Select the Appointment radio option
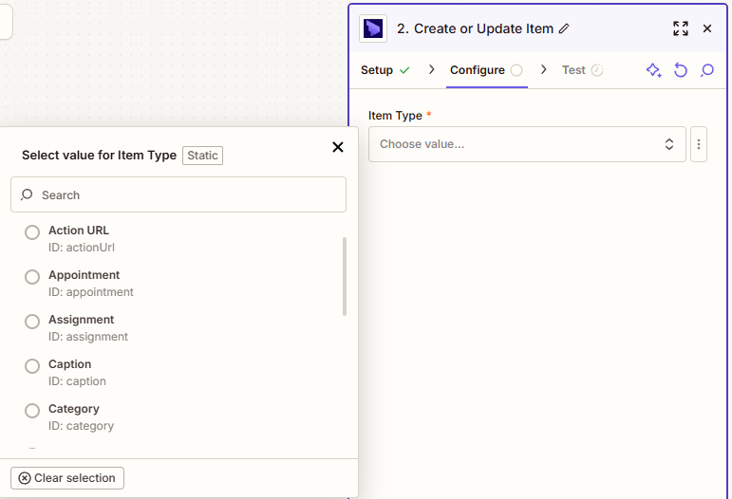Viewport: 732px width, 499px height. point(32,277)
